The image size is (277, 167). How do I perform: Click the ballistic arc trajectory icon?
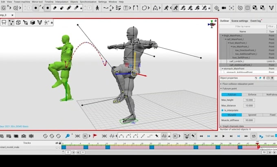pyautogui.click(x=155, y=8)
